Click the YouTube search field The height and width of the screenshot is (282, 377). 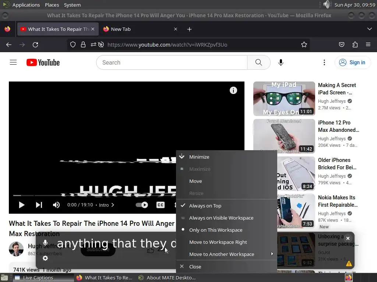tap(172, 62)
